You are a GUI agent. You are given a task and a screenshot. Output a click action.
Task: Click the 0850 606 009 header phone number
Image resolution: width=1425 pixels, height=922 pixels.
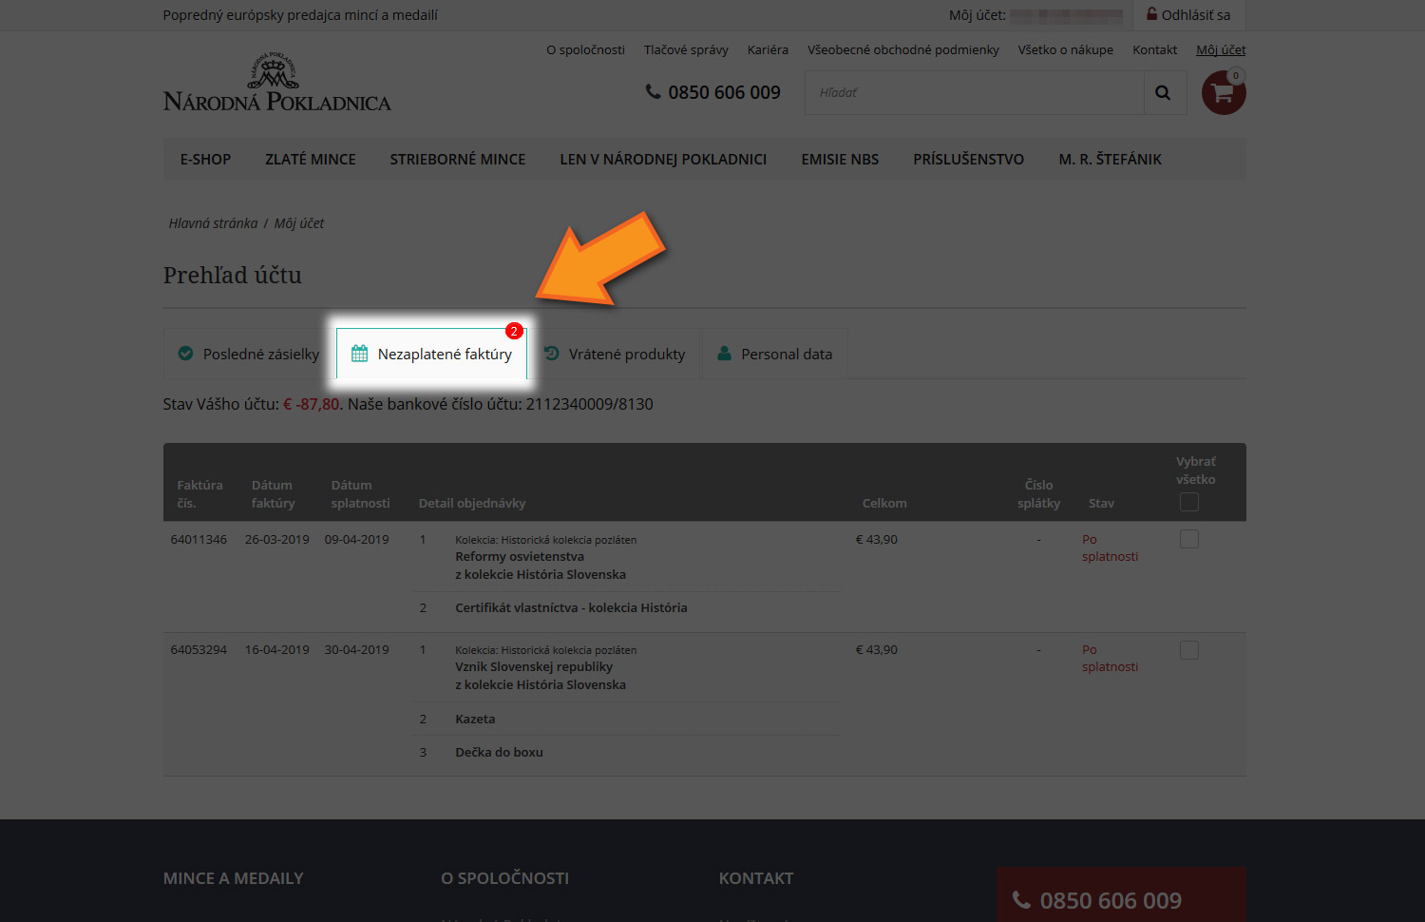click(x=724, y=92)
